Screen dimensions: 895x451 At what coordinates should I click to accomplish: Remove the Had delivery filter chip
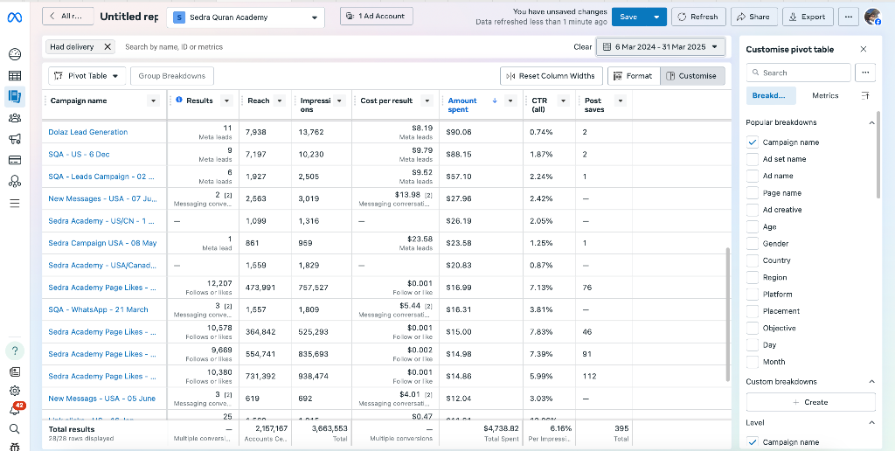(x=108, y=47)
